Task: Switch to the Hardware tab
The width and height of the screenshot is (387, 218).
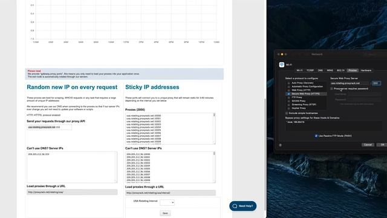Action: (366, 70)
